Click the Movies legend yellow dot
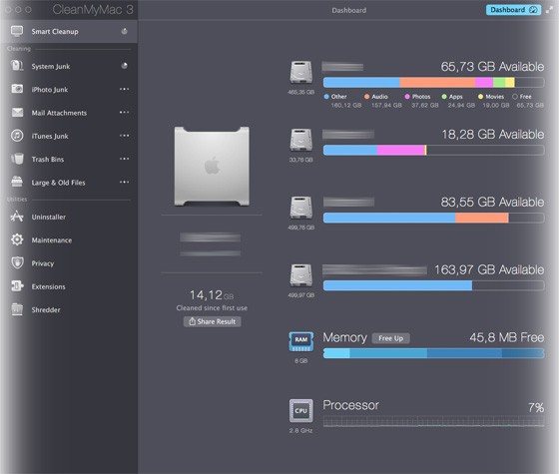The image size is (559, 474). click(x=480, y=97)
